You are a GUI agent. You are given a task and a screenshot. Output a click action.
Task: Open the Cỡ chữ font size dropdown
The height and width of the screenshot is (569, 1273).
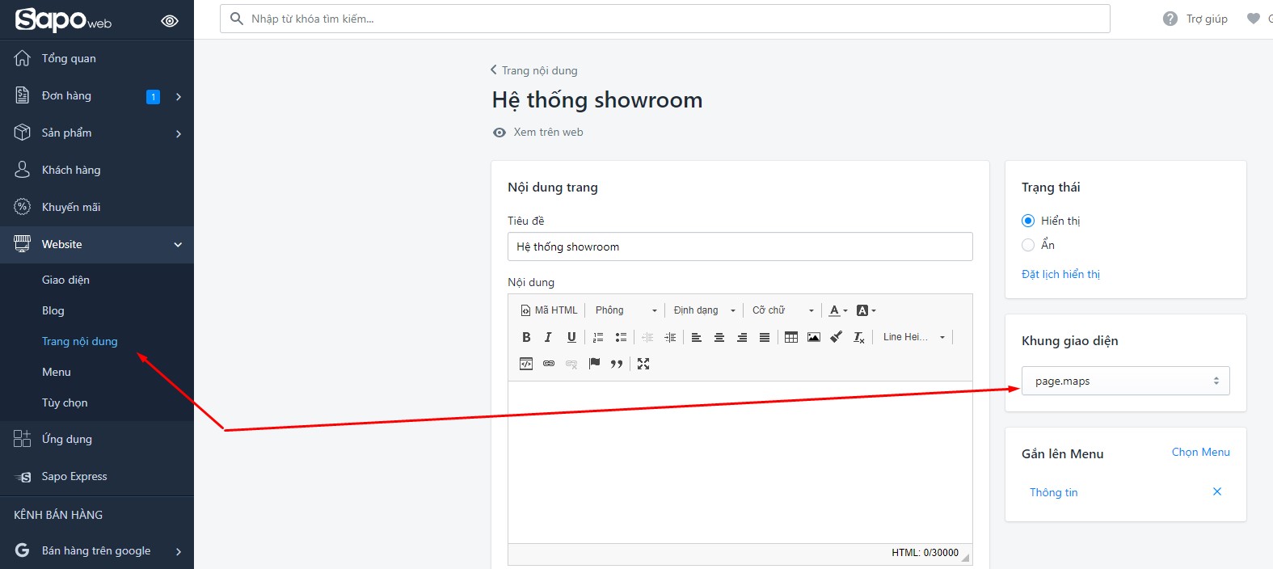click(x=783, y=310)
